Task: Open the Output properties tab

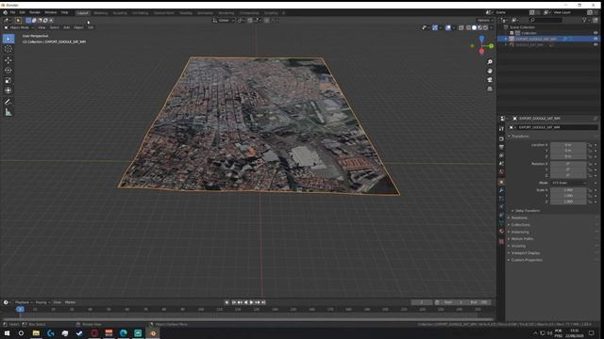Action: (x=501, y=147)
